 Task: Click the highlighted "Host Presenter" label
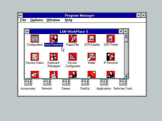(54, 45)
